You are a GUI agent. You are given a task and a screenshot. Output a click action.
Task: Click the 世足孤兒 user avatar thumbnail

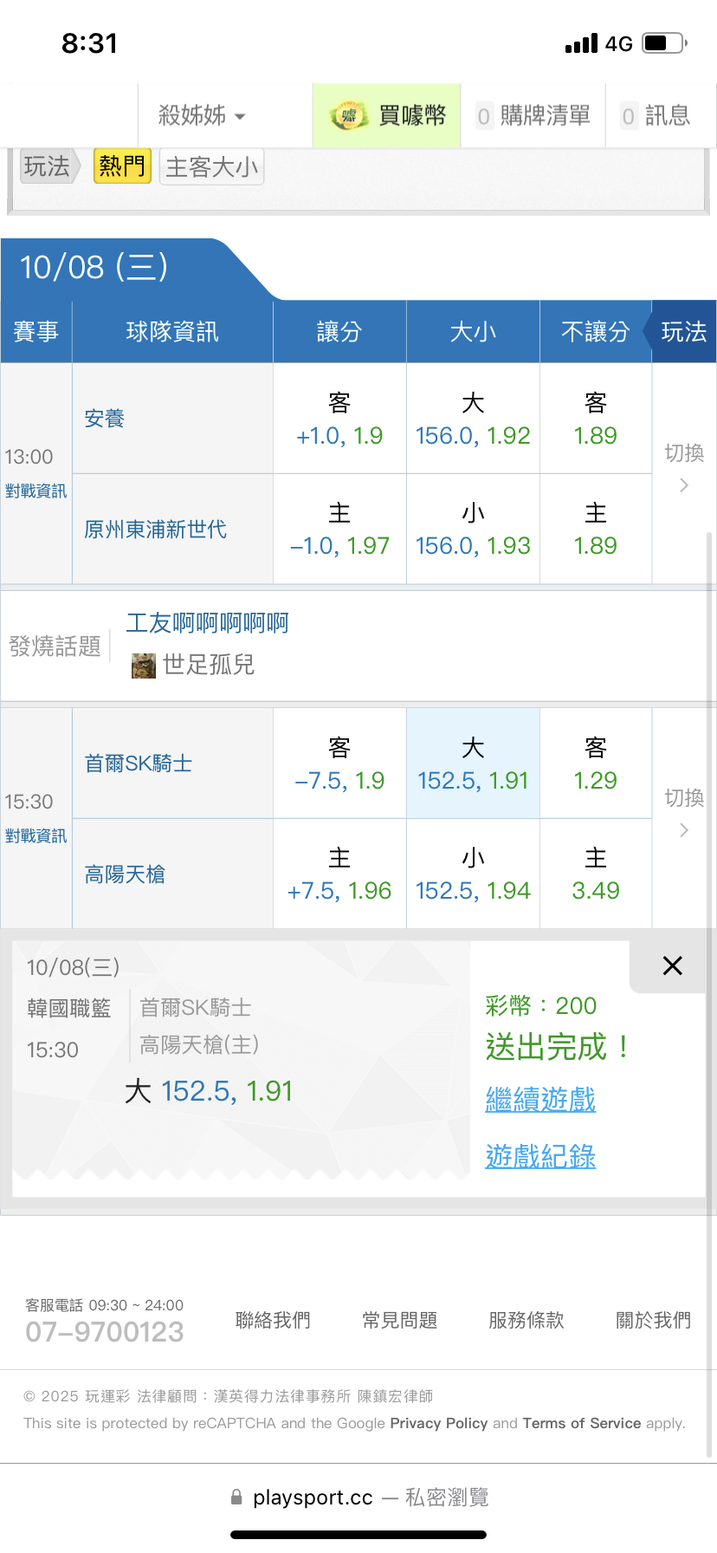pyautogui.click(x=143, y=665)
